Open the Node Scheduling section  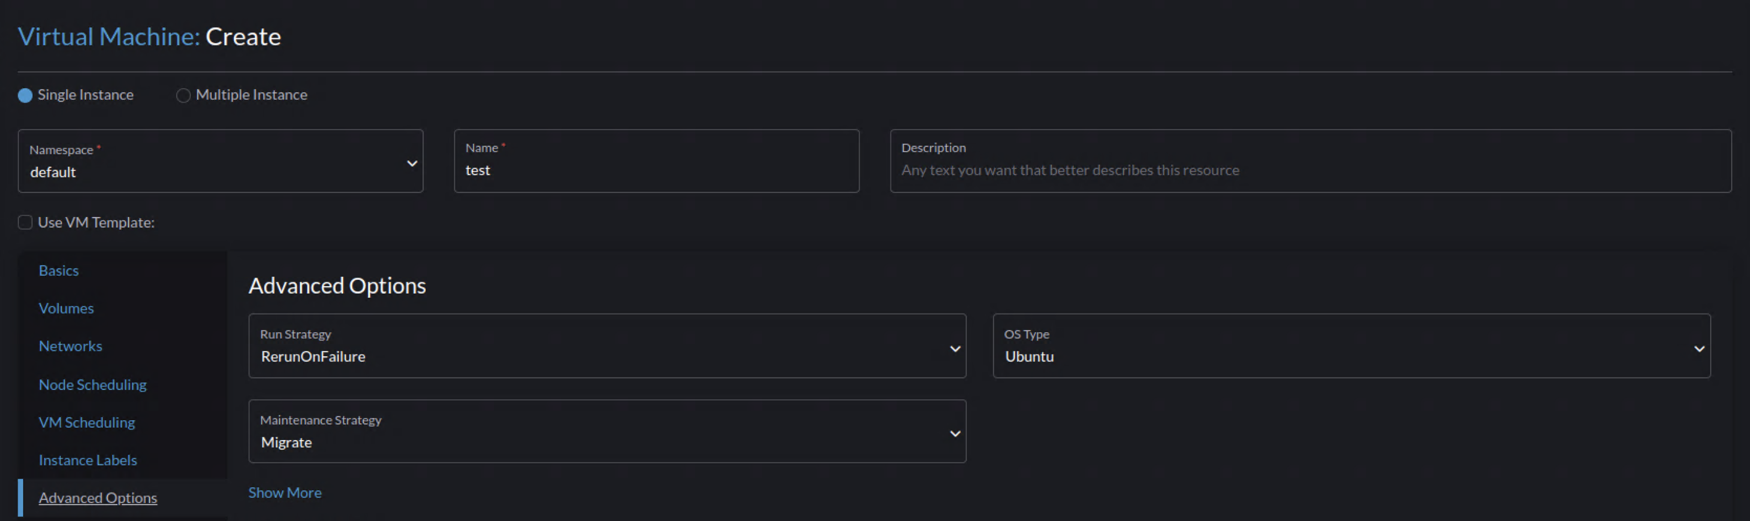point(92,384)
